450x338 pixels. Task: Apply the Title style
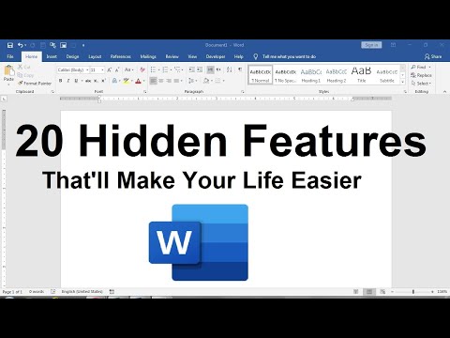click(362, 75)
